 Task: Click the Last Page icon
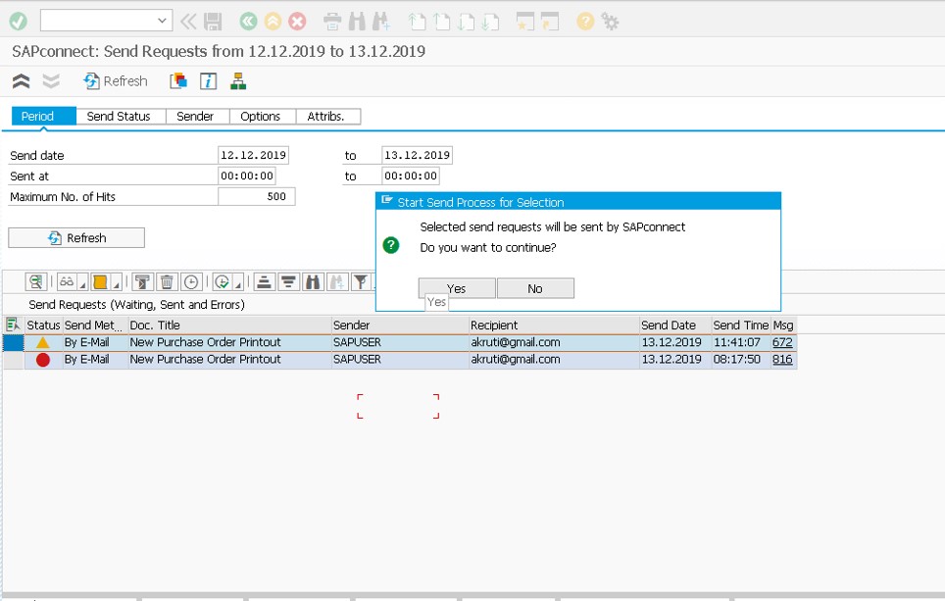click(x=490, y=22)
